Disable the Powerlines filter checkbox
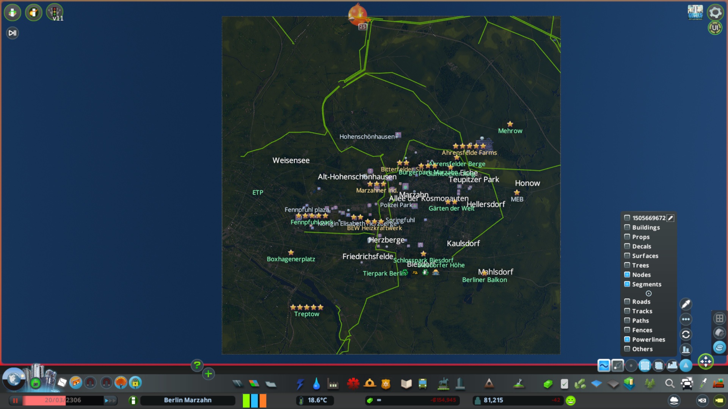This screenshot has width=728, height=409. point(628,339)
